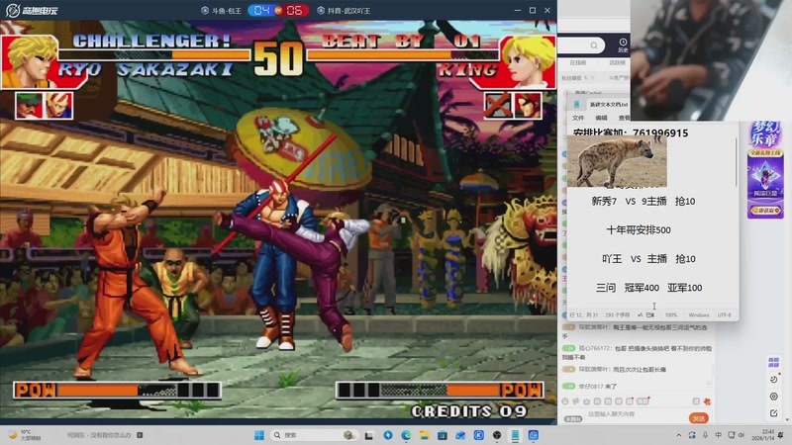Click the orange 发送 send button
Screen dimensions: 792x445
pos(699,418)
